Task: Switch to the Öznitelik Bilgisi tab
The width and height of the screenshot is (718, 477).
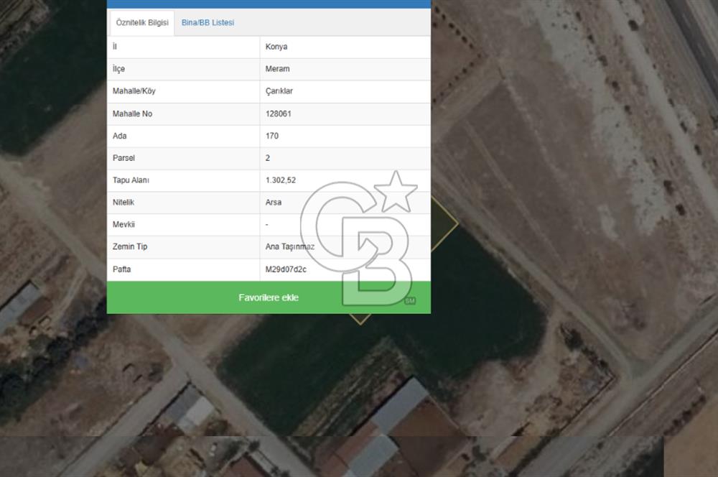Action: [142, 22]
